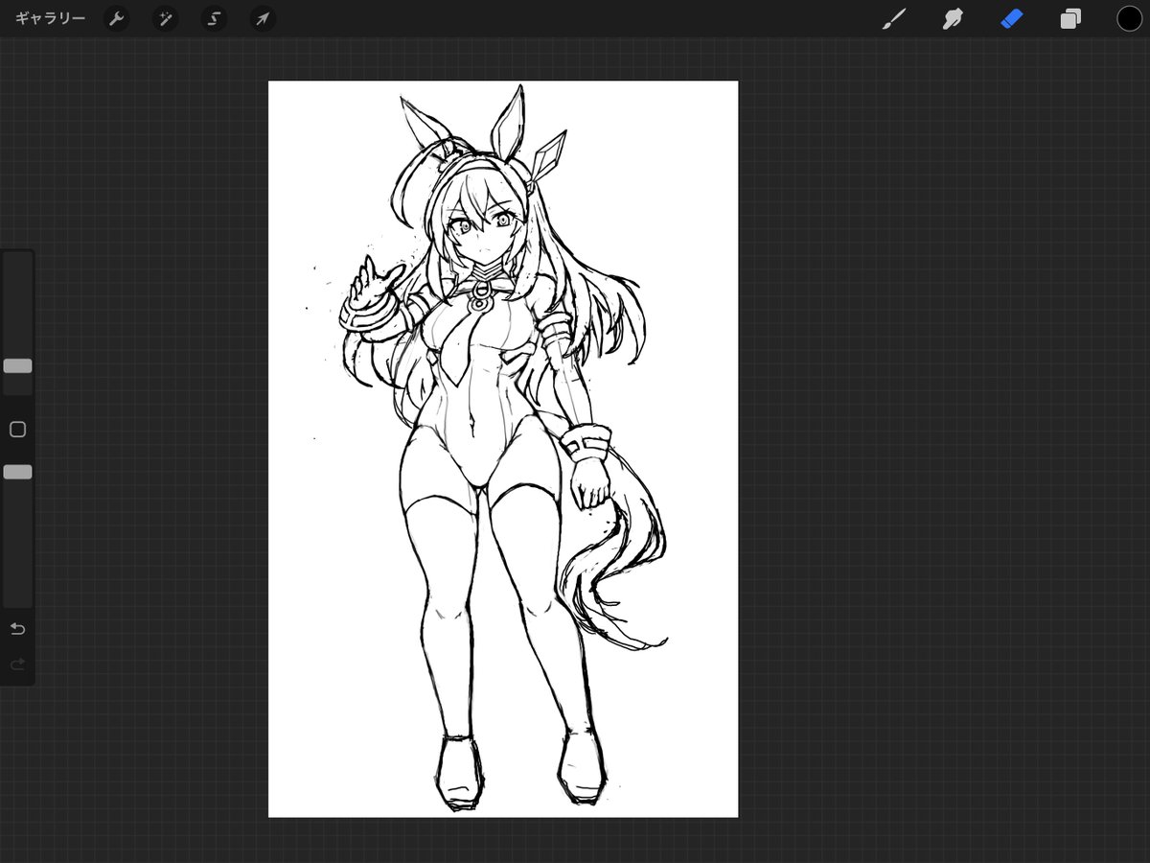Open the Adjustments magic wand menu

tap(165, 18)
